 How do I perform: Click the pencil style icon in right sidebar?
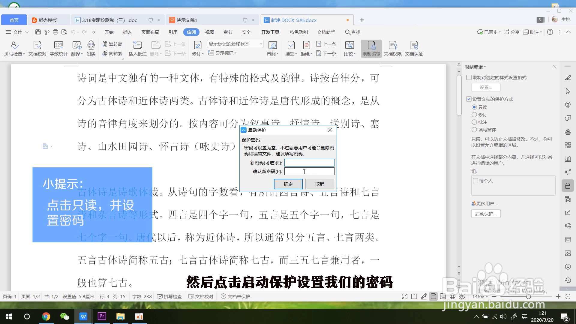568,78
